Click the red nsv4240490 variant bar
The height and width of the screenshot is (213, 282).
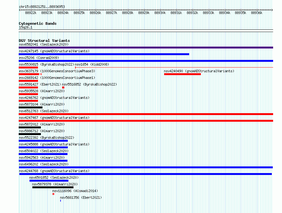click(183, 74)
